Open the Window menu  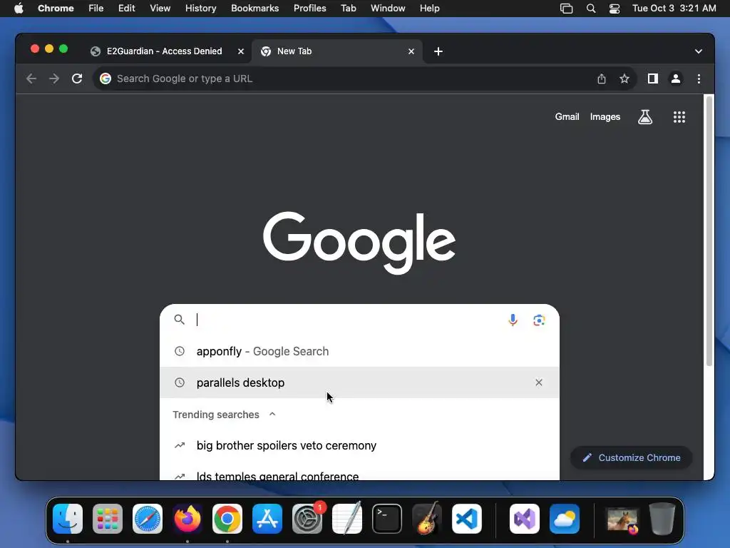[388, 9]
